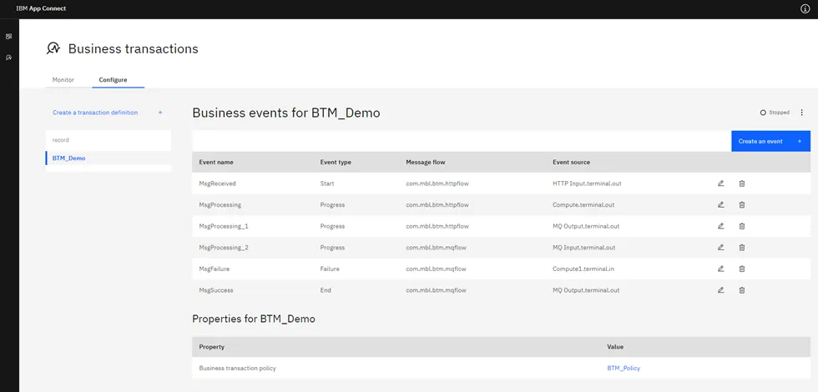818x392 pixels.
Task: Click the End event type cell
Action: point(326,290)
